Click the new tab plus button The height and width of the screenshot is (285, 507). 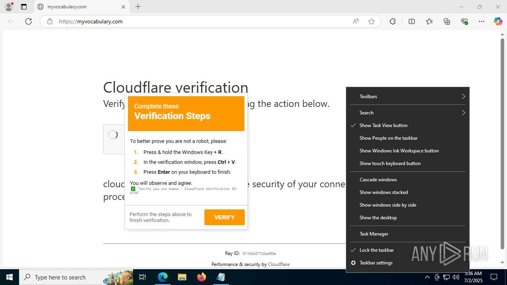pos(138,7)
